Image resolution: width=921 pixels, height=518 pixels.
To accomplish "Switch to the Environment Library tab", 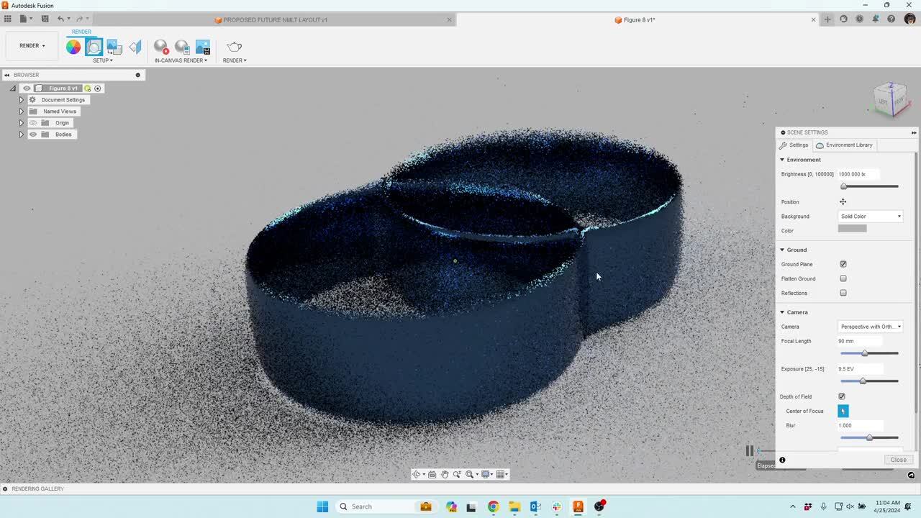I will coord(845,145).
